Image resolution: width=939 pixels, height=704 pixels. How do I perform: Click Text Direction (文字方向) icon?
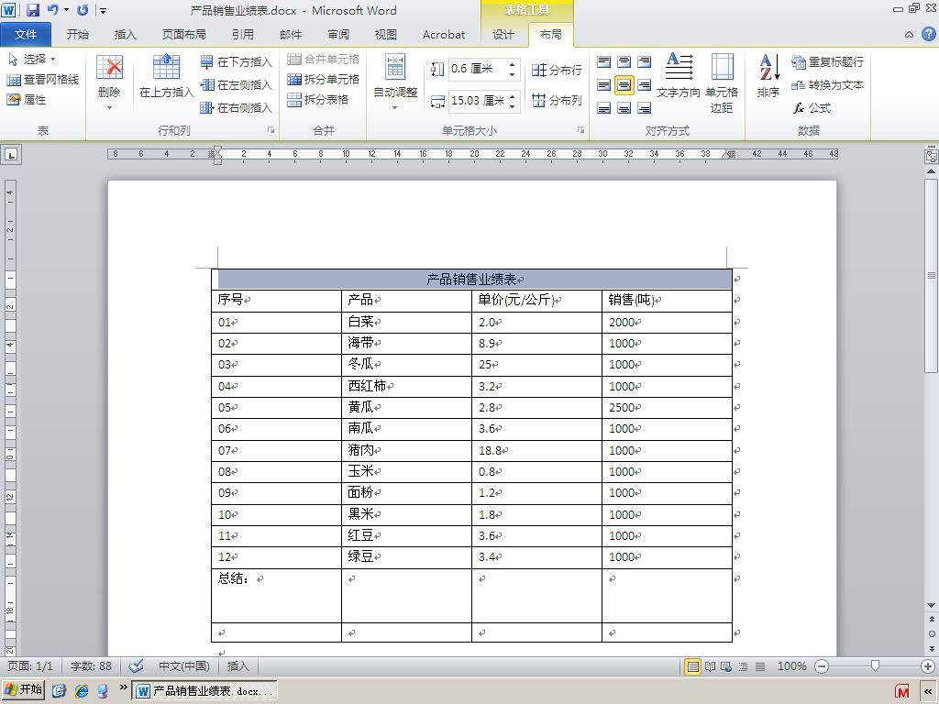click(679, 75)
